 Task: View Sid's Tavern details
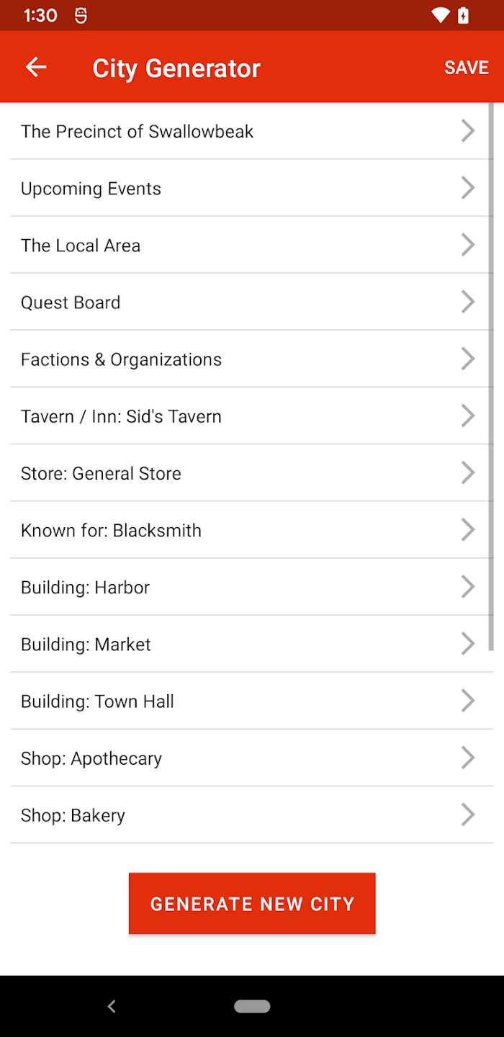tap(251, 416)
